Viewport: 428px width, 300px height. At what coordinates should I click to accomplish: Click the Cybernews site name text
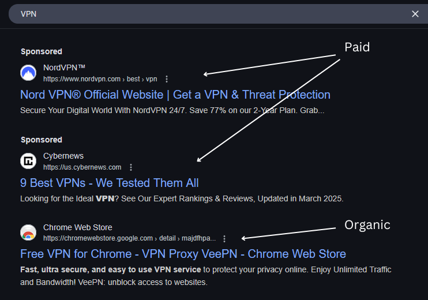[x=63, y=156]
